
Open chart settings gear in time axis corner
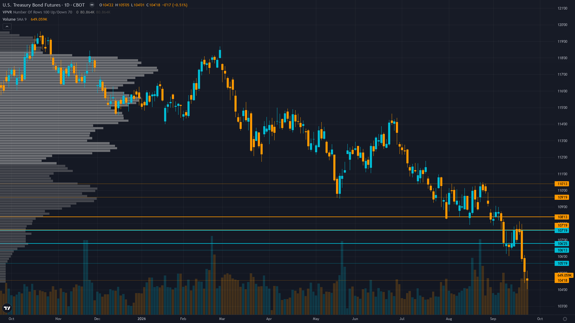click(x=565, y=319)
